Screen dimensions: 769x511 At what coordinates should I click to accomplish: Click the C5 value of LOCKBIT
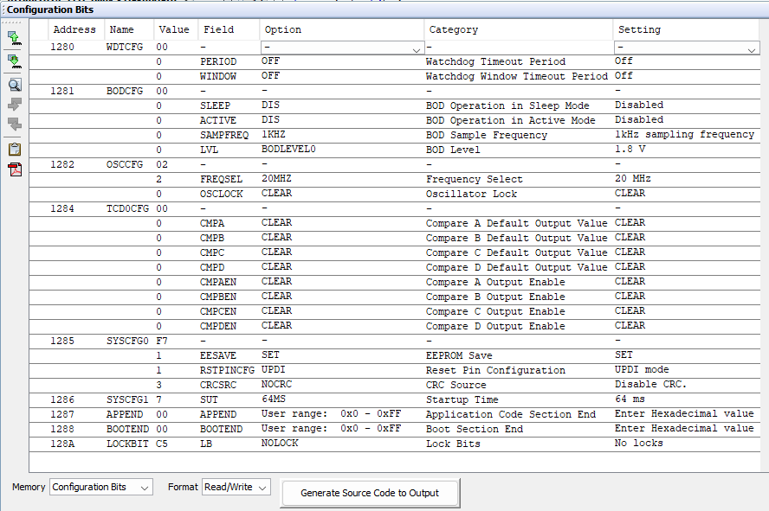pyautogui.click(x=162, y=444)
